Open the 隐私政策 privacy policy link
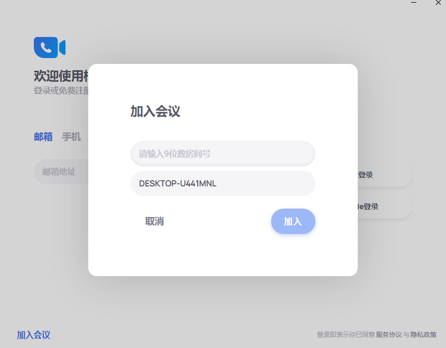Viewport: 446px width, 348px height. pyautogui.click(x=424, y=334)
